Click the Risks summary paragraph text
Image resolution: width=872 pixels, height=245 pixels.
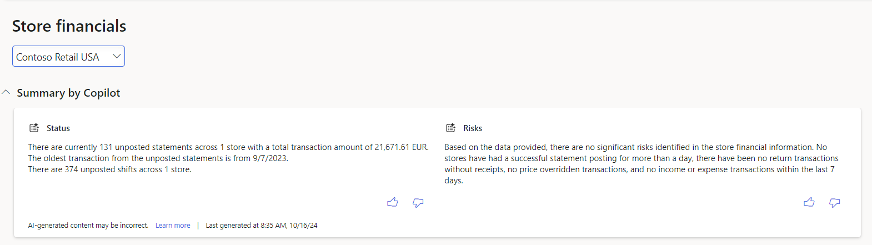[x=642, y=164]
